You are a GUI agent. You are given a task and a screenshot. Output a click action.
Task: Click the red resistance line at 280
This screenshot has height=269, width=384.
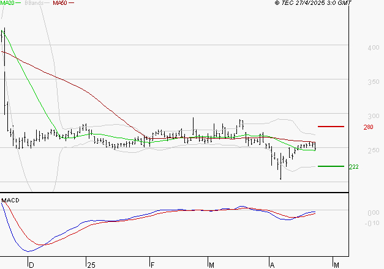click(331, 127)
